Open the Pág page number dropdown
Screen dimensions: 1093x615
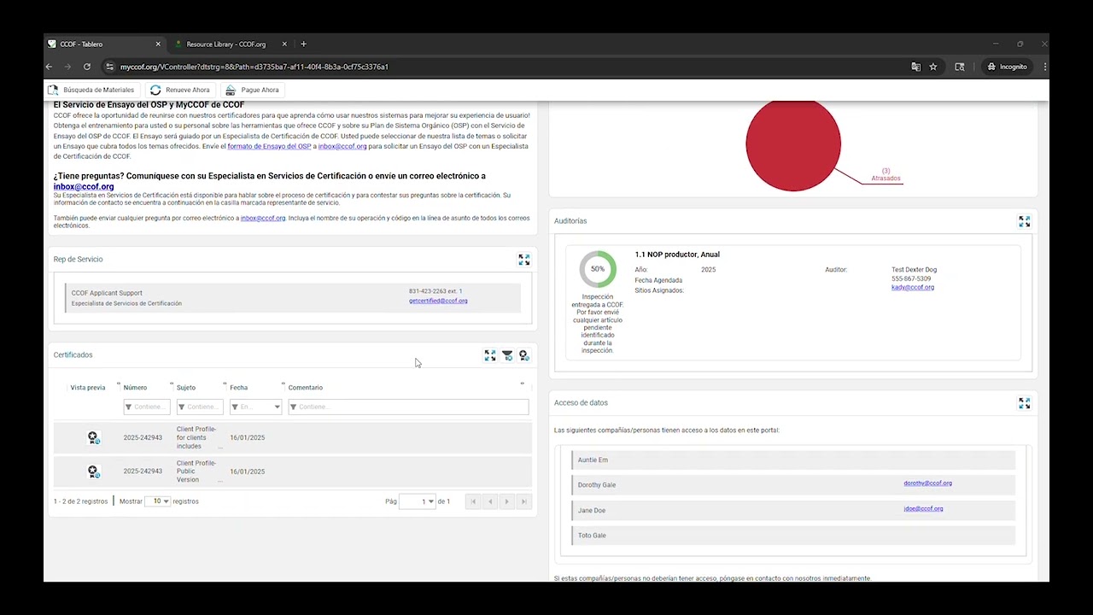[x=417, y=501]
